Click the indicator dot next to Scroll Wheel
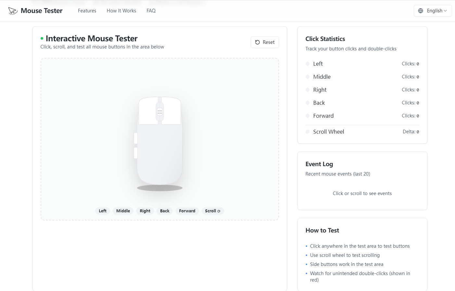 pyautogui.click(x=307, y=132)
